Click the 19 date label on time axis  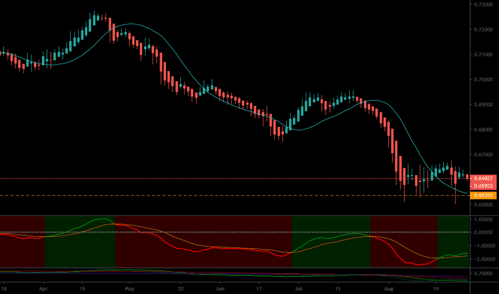[436, 289]
